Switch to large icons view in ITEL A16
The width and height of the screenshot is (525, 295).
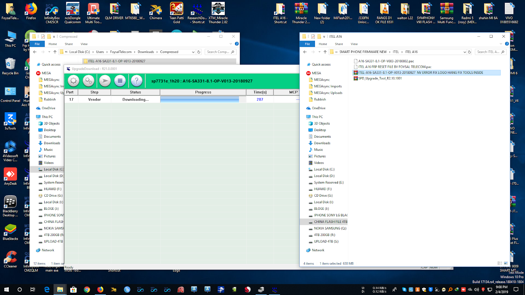pyautogui.click(x=506, y=263)
